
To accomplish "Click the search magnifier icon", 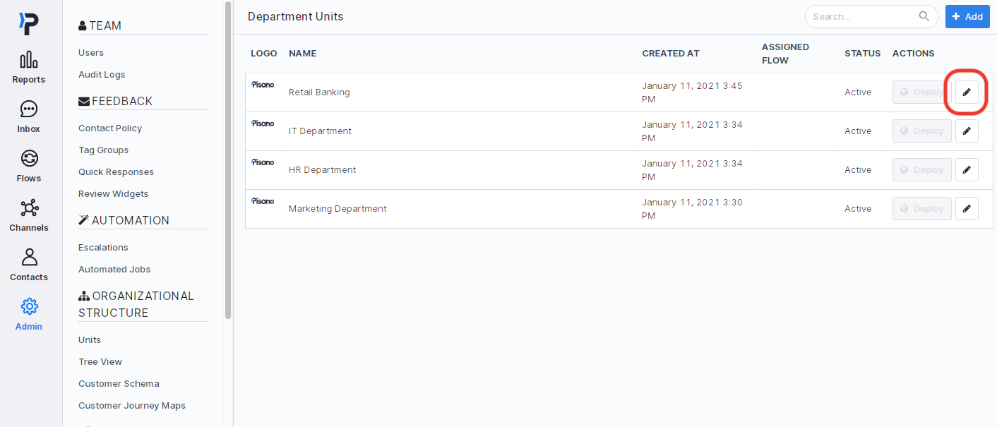I will [x=924, y=16].
